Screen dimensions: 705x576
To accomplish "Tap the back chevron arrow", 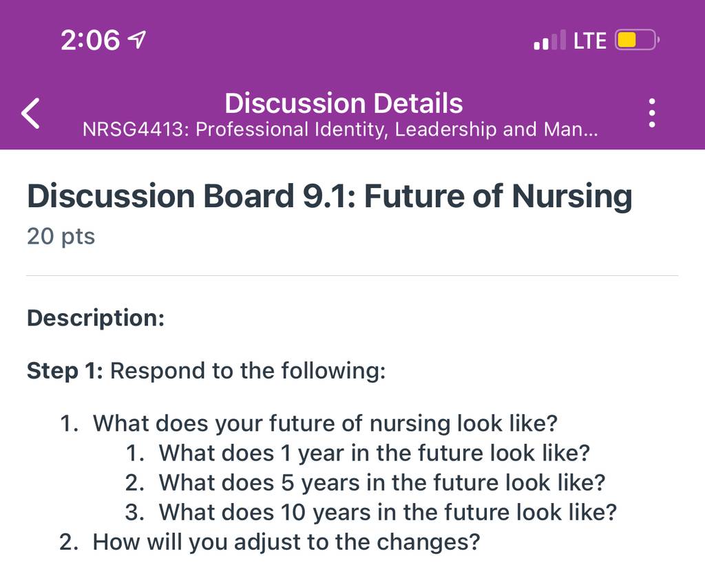I will [30, 114].
